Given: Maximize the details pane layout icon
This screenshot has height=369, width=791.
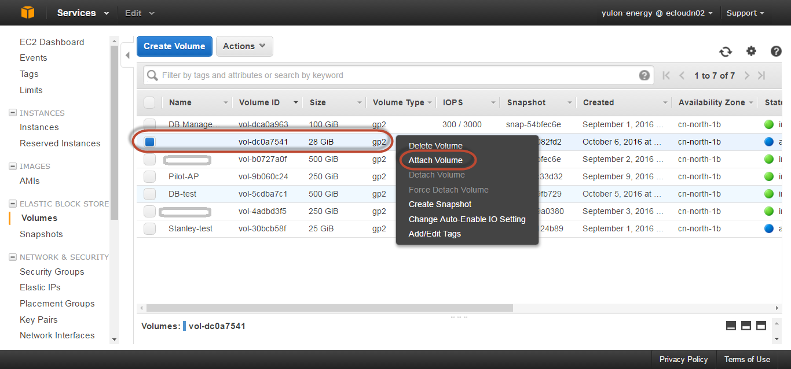Looking at the screenshot, I should coord(761,326).
